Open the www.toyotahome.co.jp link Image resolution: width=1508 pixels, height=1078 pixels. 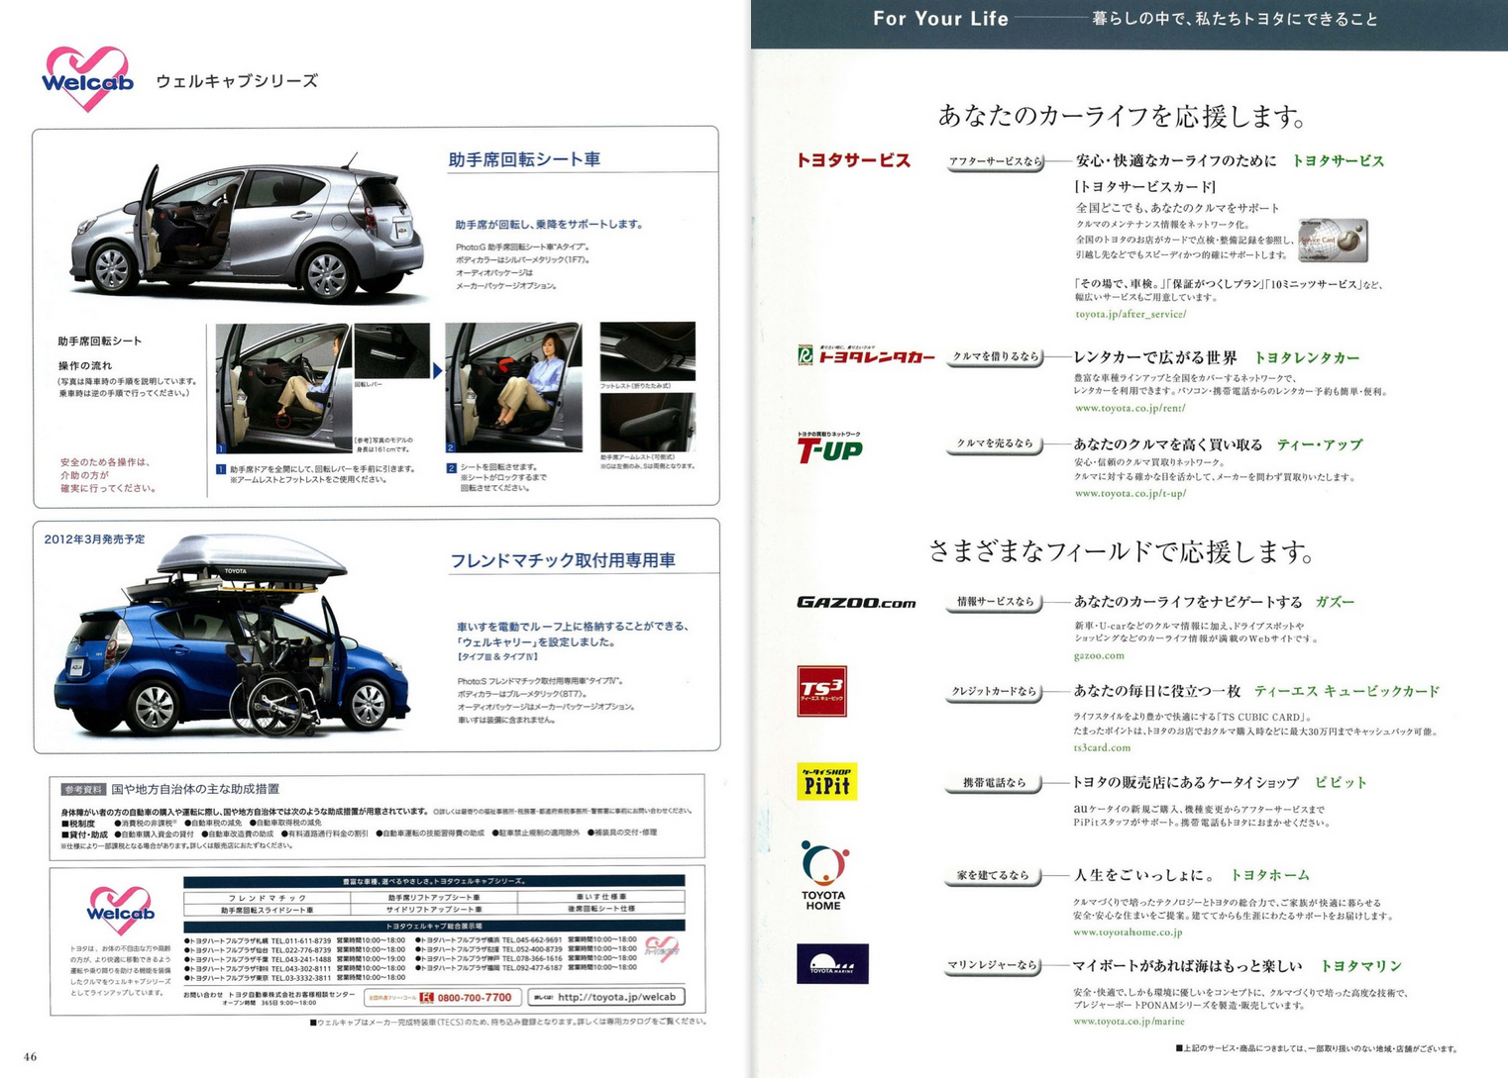[1128, 931]
